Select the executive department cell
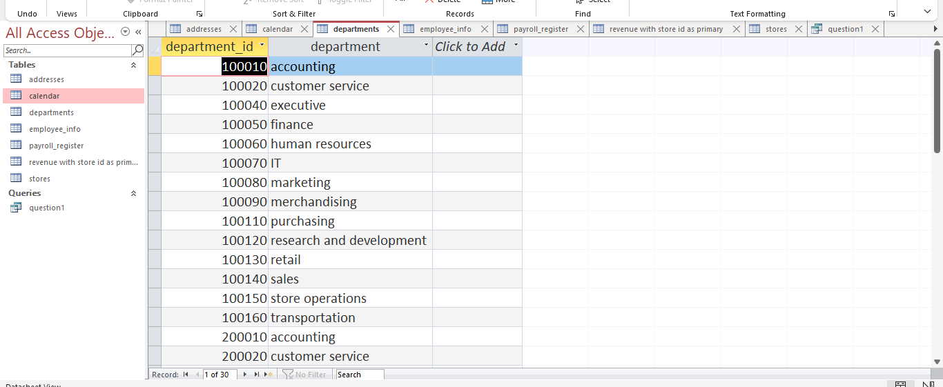The width and height of the screenshot is (943, 387). click(x=350, y=106)
